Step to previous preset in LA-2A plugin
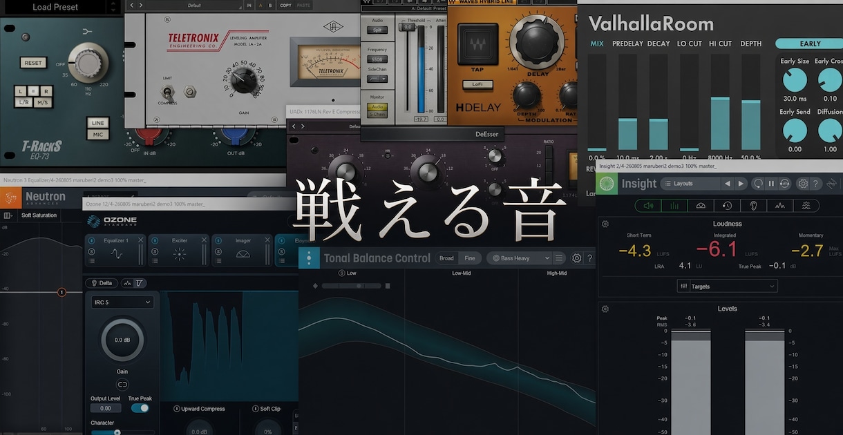Screen dimensions: 843x435 point(131,5)
